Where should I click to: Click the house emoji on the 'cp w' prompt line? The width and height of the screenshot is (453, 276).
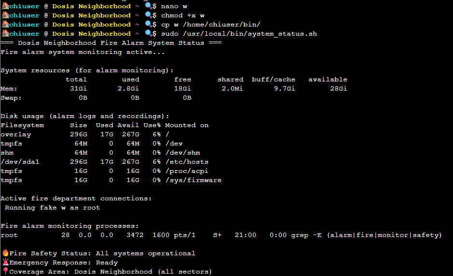(5, 24)
